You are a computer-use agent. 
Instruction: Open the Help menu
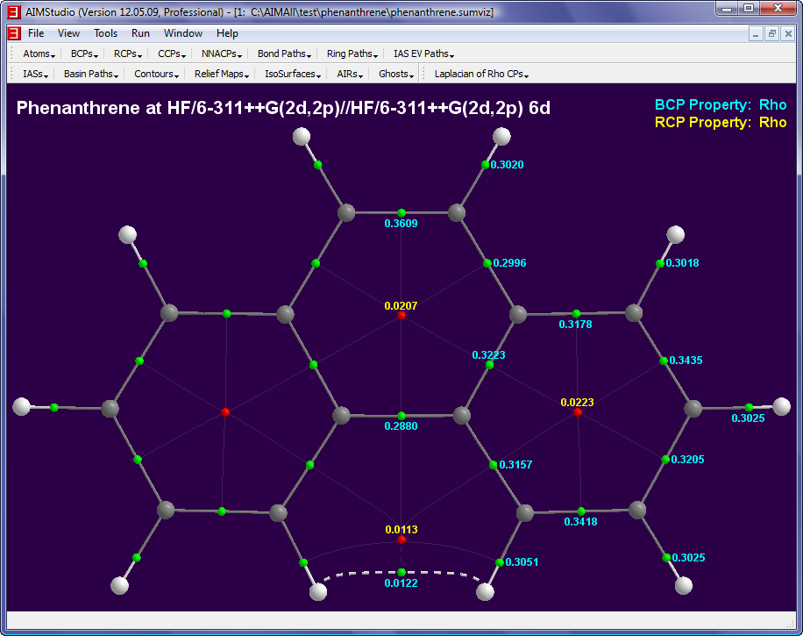(227, 33)
